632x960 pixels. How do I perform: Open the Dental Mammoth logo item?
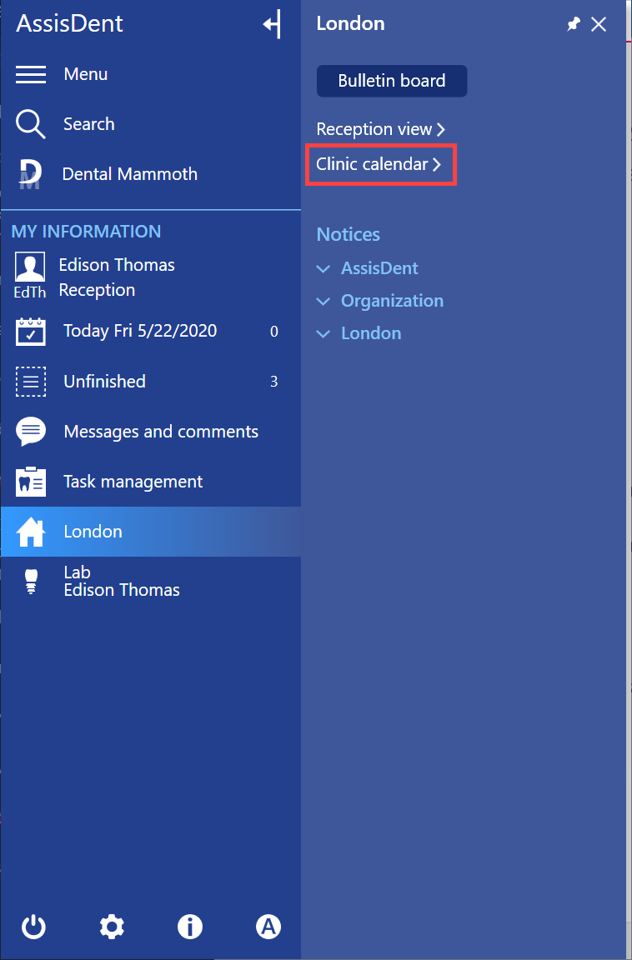tap(30, 174)
